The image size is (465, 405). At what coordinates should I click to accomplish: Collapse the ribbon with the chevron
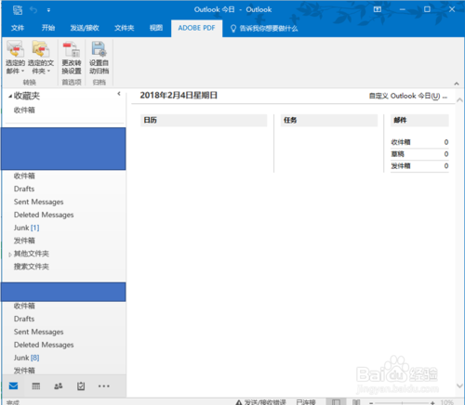click(457, 84)
